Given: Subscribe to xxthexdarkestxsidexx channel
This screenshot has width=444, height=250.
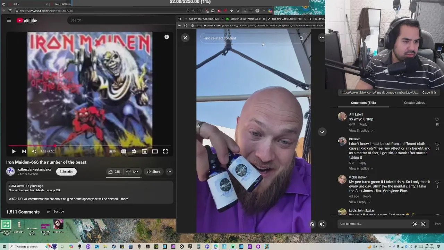Looking at the screenshot, I should click(66, 172).
